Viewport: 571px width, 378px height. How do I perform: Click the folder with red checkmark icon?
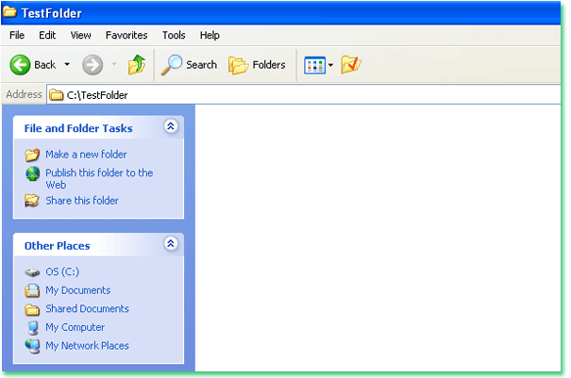coord(351,65)
